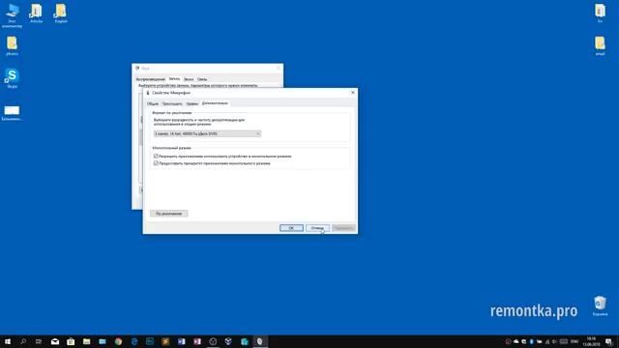619x348 pixels.
Task: Open File Explorer from taskbar
Action: [86, 341]
